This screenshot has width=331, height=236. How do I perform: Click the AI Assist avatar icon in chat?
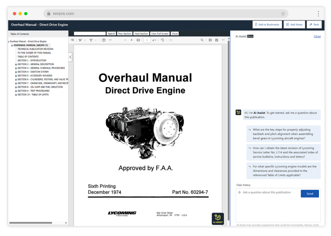pos(238,112)
